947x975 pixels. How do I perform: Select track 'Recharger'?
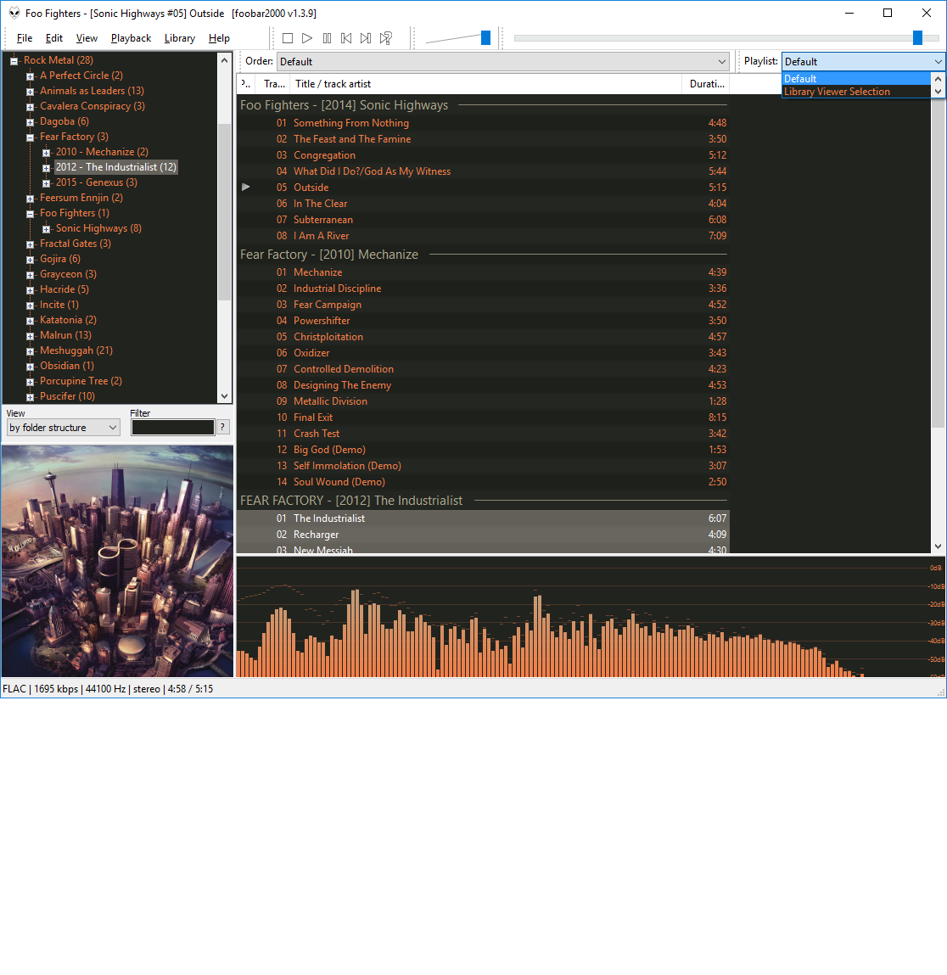[483, 535]
